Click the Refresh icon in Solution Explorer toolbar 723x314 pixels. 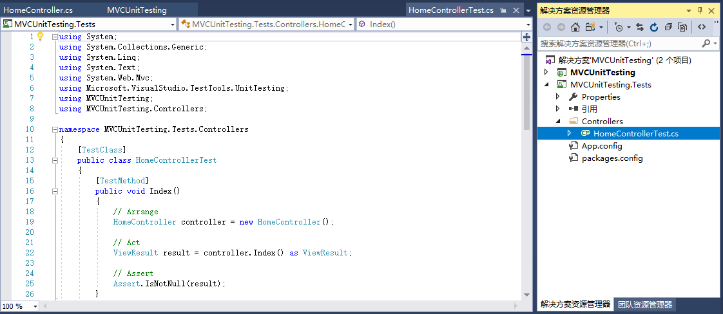point(654,27)
